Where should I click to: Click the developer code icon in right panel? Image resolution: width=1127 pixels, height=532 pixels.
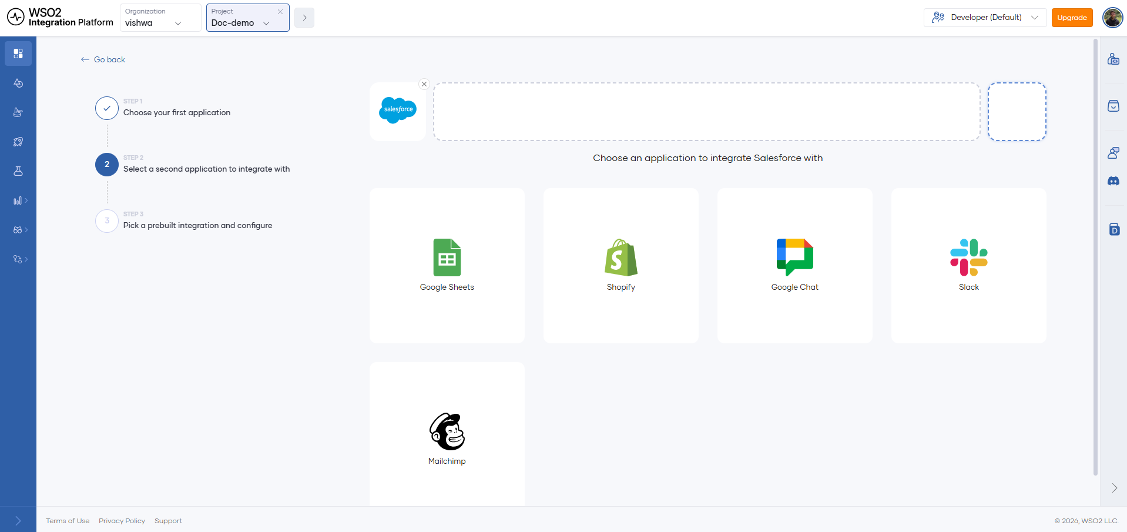click(1113, 59)
